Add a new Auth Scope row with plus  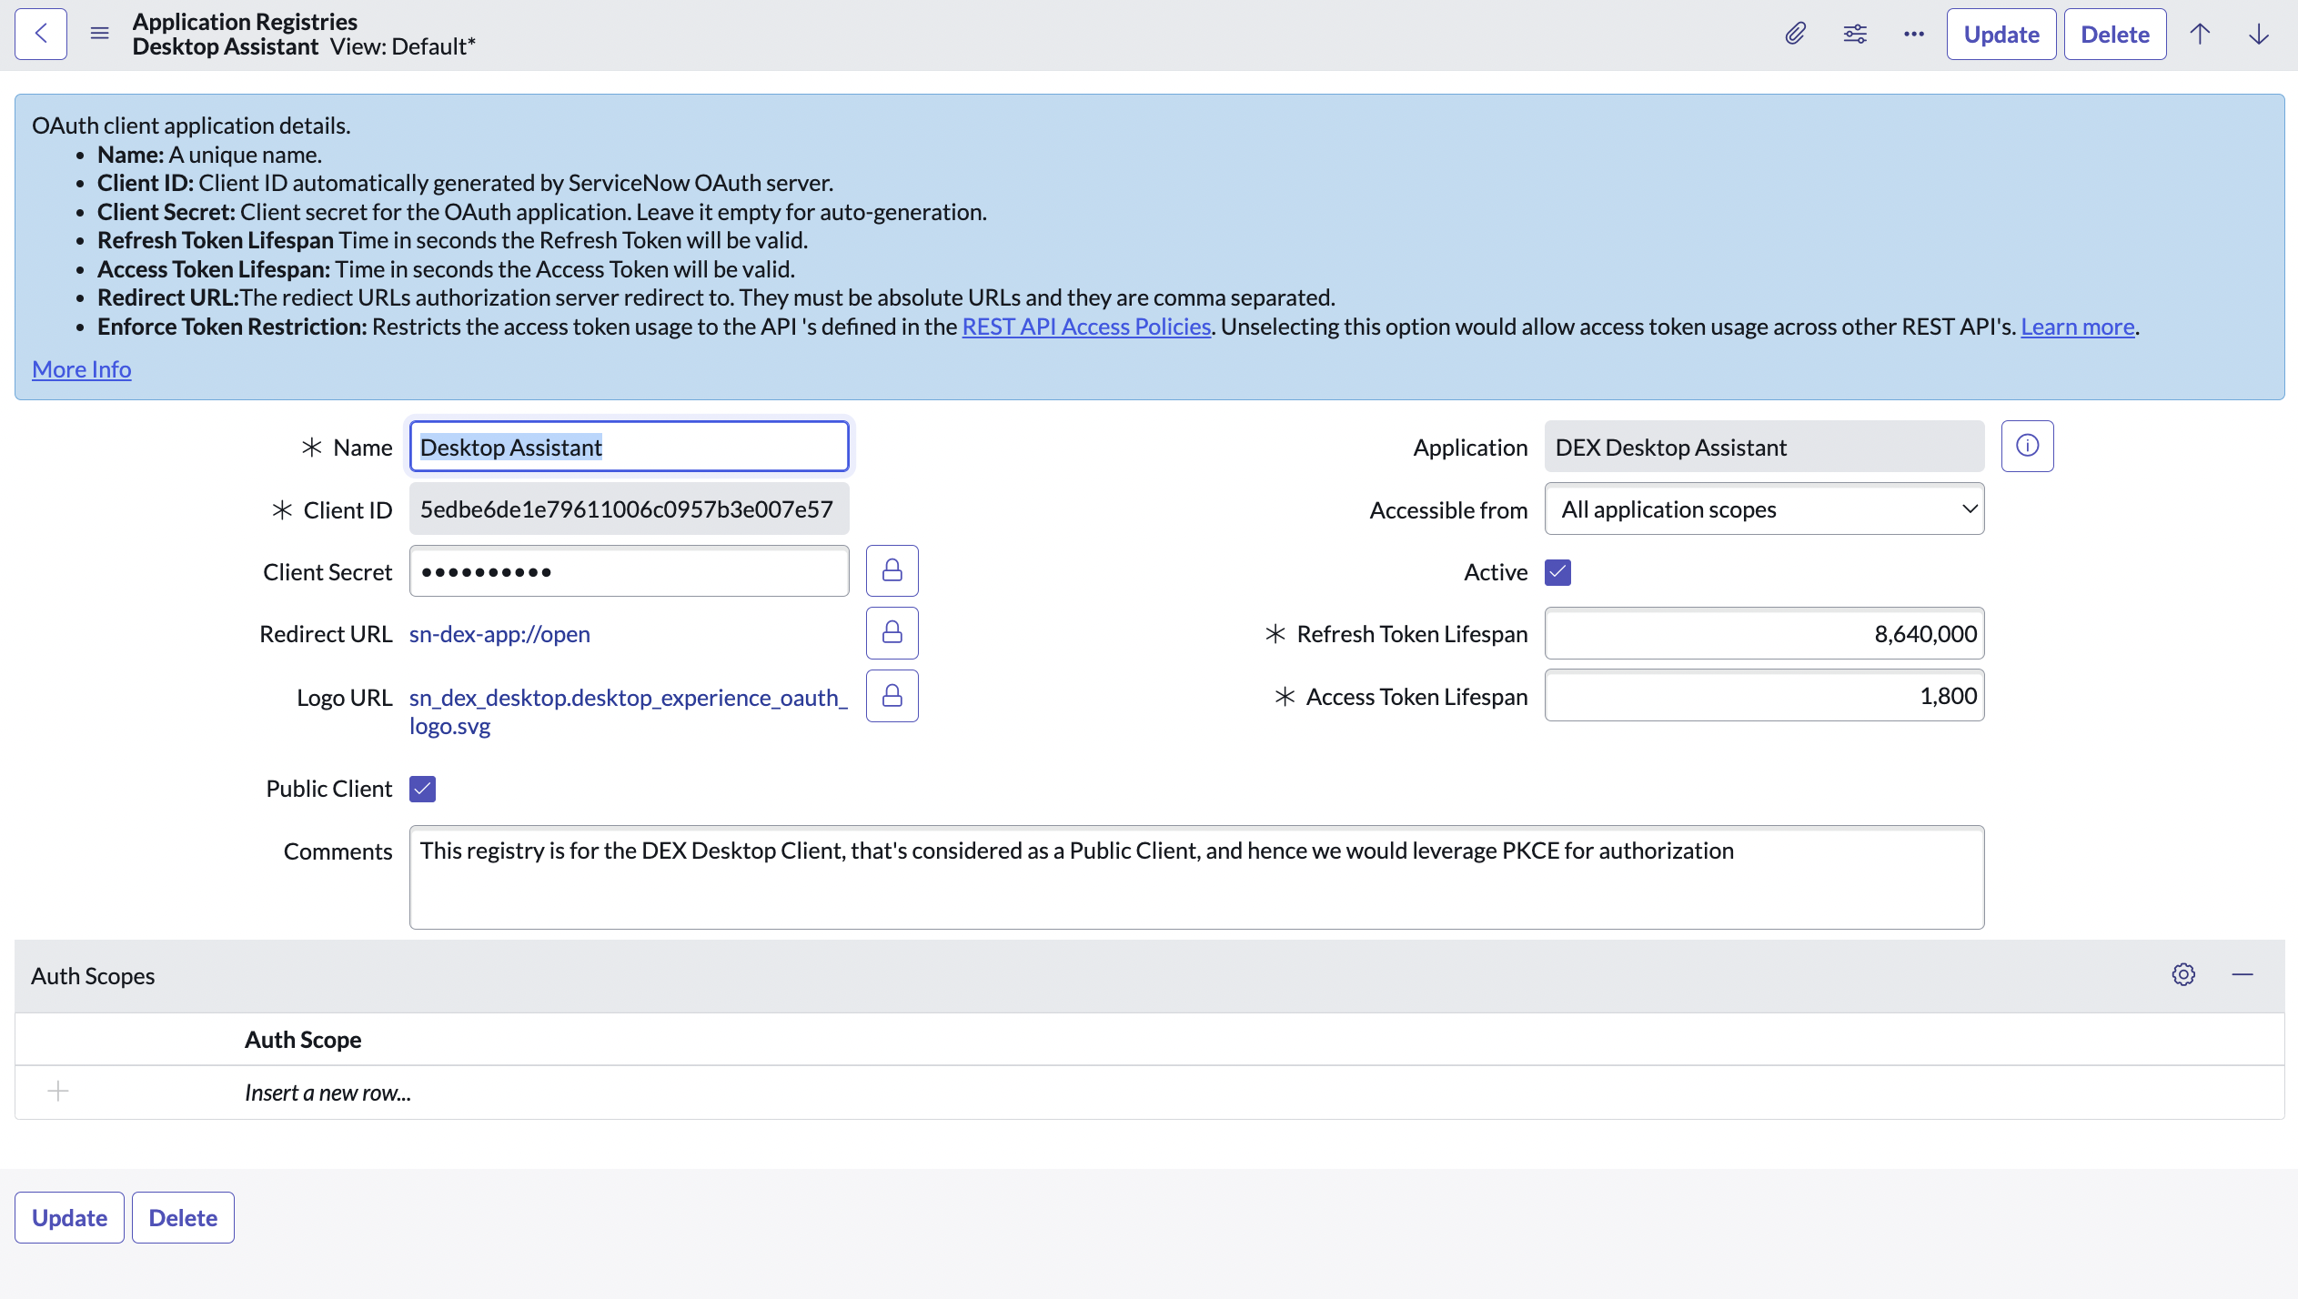click(58, 1091)
